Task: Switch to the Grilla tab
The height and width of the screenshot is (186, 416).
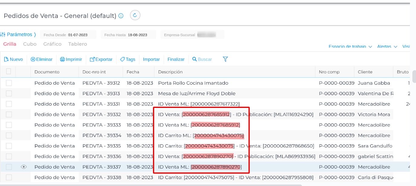Action: (x=10, y=44)
